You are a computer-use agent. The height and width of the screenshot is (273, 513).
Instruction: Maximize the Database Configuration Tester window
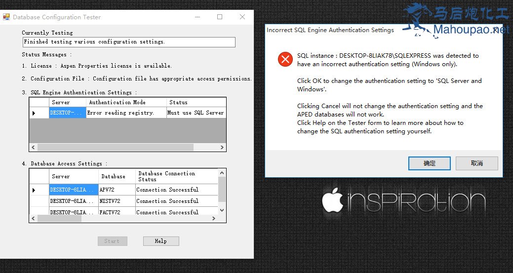[220, 17]
